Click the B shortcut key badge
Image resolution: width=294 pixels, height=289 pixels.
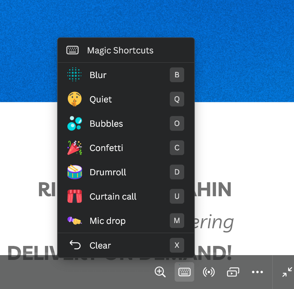click(x=177, y=75)
